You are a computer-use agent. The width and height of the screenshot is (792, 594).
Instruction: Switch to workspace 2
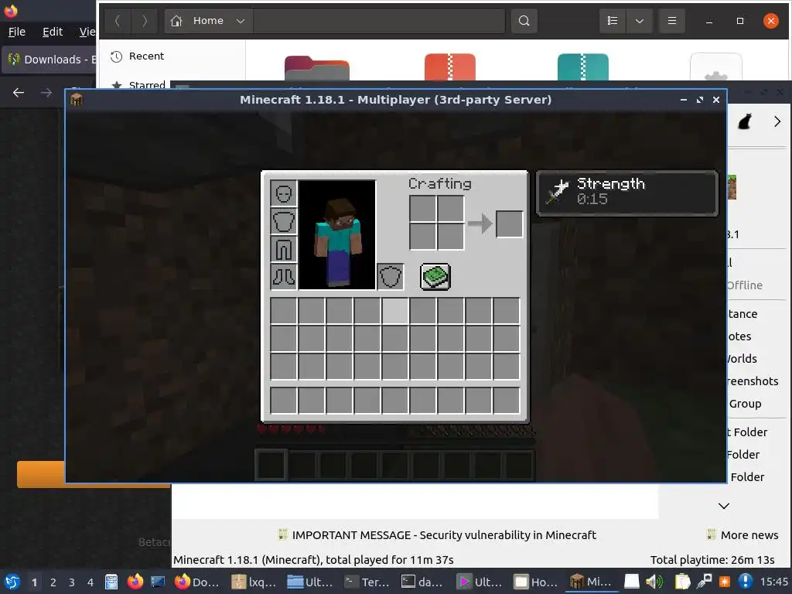coord(53,582)
